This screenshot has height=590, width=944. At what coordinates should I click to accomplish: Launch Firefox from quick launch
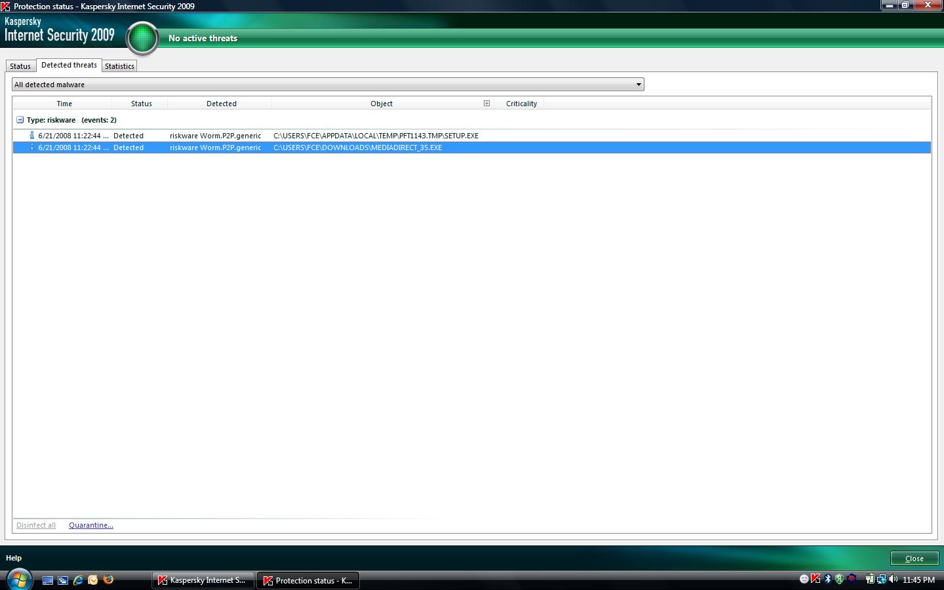108,580
